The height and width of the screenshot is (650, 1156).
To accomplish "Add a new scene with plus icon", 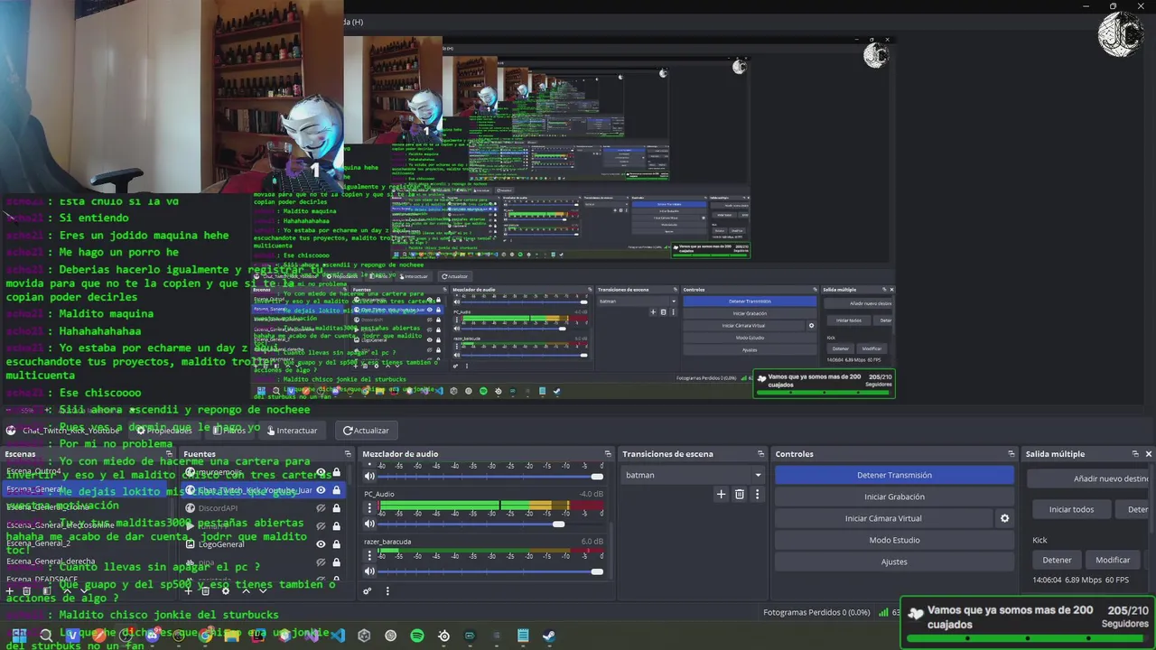I will [x=9, y=590].
